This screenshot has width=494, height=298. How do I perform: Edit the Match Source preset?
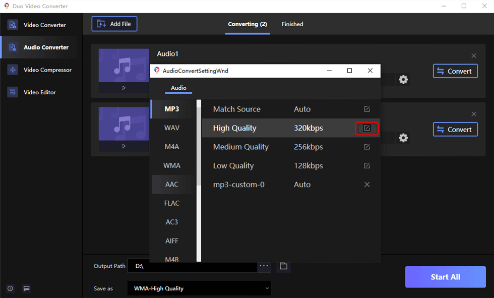click(x=367, y=109)
